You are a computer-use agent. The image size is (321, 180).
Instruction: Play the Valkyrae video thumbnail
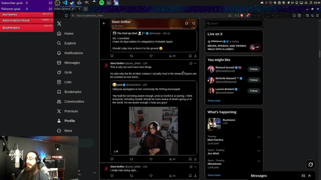pos(153,131)
